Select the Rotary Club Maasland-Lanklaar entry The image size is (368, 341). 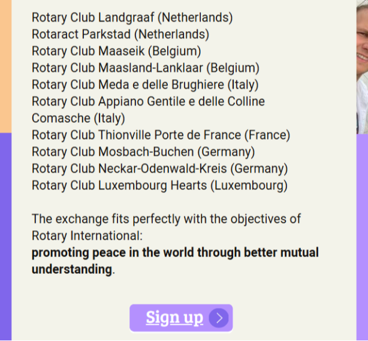(x=146, y=68)
